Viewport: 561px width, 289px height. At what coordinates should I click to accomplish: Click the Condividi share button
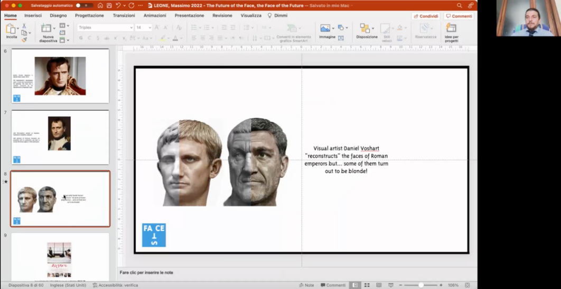pyautogui.click(x=426, y=16)
